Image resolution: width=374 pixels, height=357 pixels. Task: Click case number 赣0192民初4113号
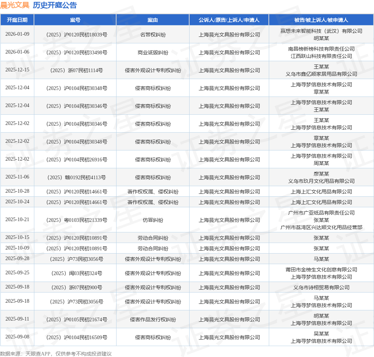tap(77, 177)
